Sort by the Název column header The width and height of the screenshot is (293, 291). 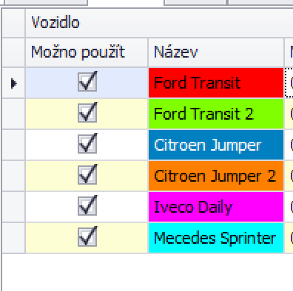(x=216, y=52)
